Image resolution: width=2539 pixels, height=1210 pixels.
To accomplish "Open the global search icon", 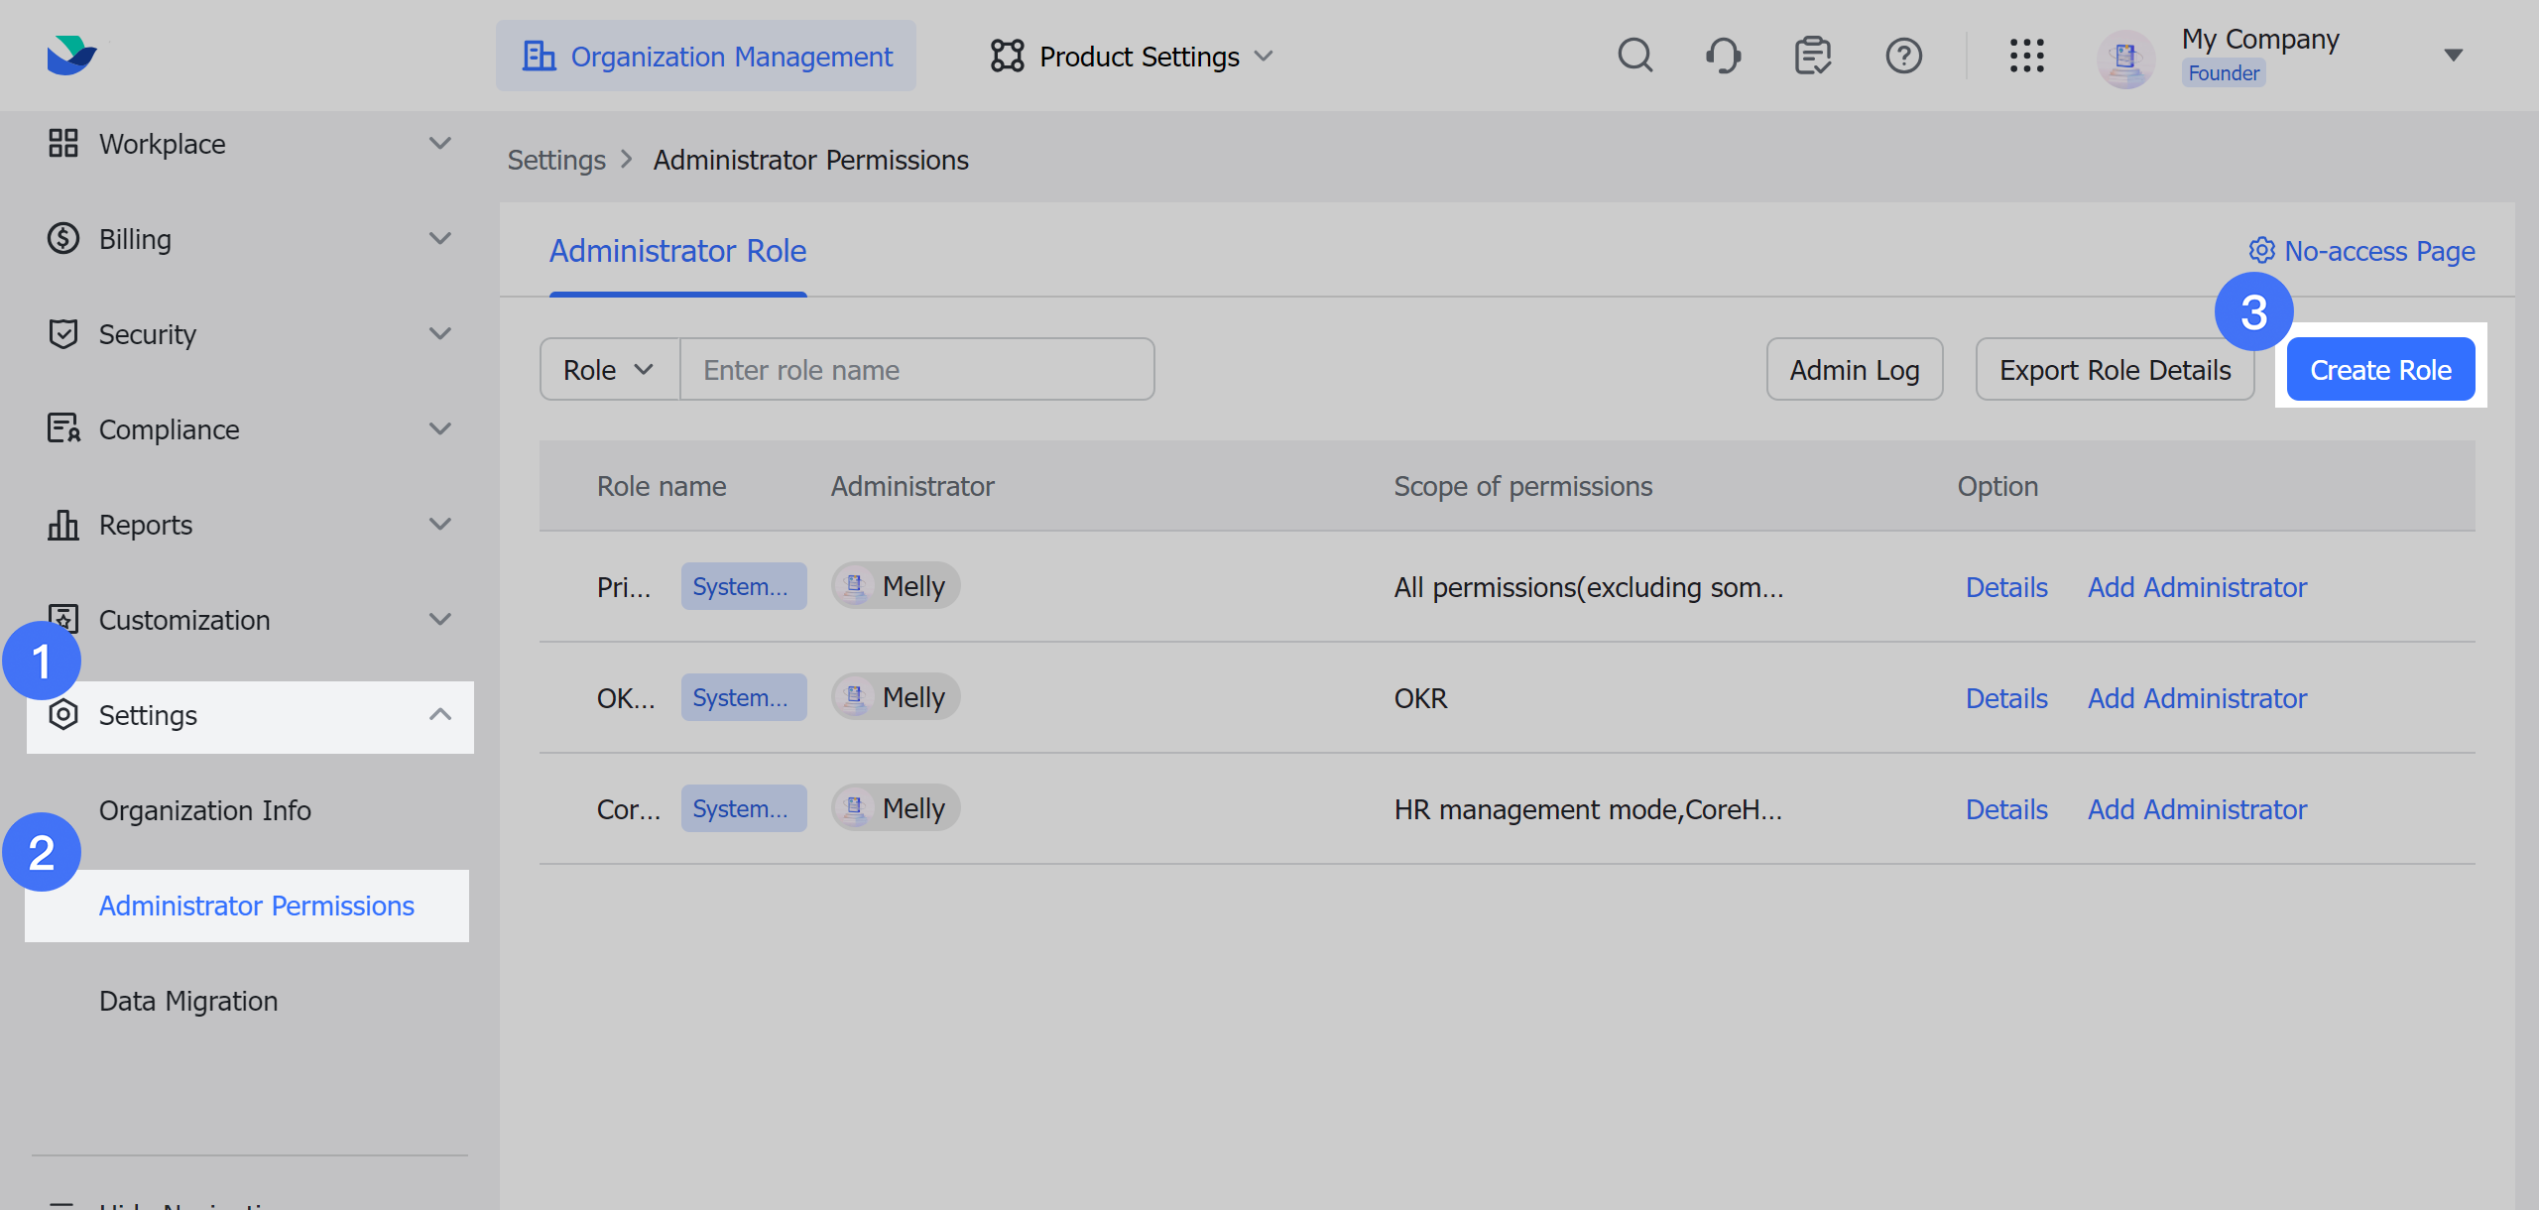I will tap(1634, 56).
